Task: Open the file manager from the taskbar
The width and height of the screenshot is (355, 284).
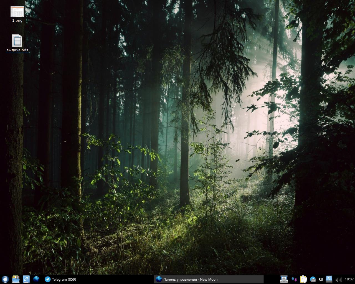Action: click(16, 279)
